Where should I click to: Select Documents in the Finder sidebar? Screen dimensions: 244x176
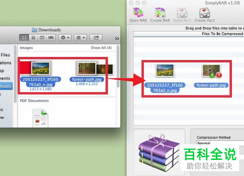click(5, 78)
